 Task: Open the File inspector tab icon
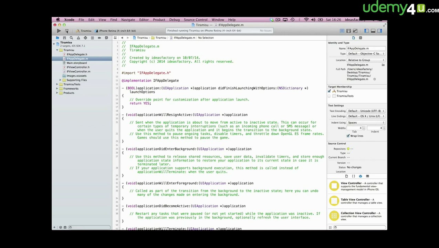pyautogui.click(x=353, y=38)
